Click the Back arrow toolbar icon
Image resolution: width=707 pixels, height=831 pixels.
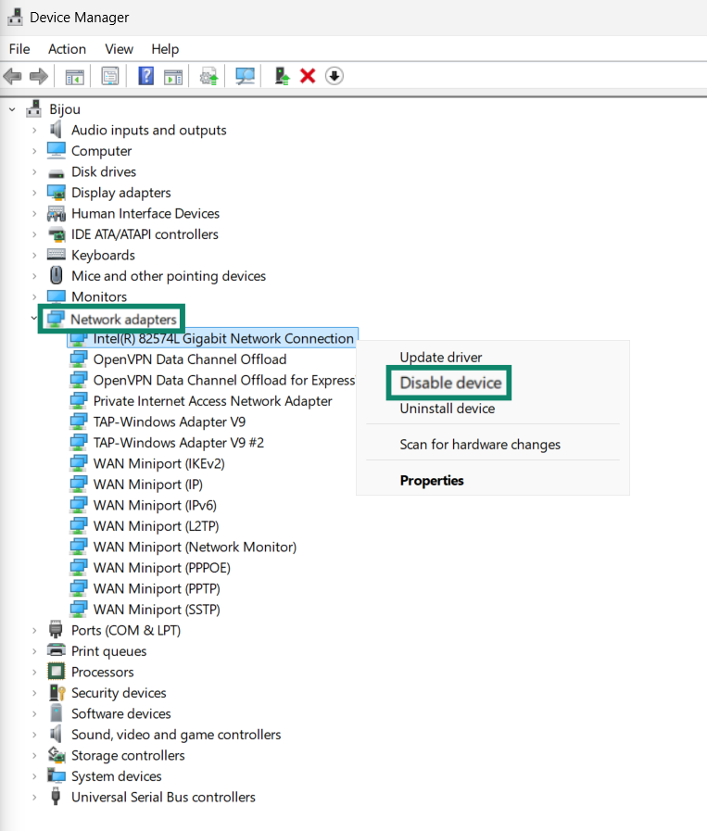13,76
